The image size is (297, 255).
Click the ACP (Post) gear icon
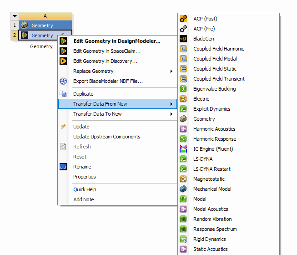[x=183, y=19]
